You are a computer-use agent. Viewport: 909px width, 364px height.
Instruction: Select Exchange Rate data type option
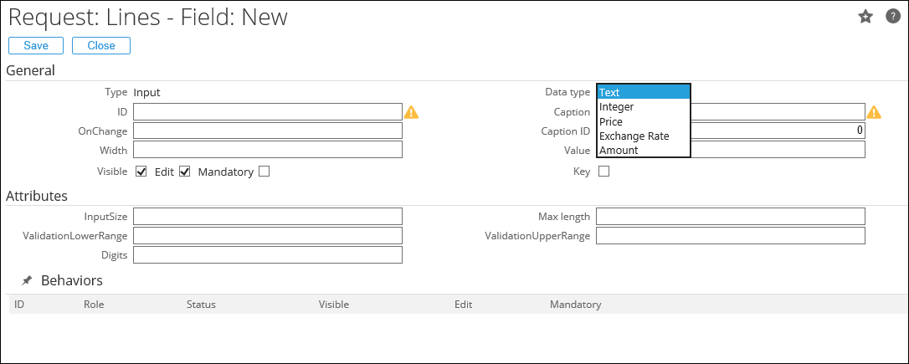tap(643, 136)
